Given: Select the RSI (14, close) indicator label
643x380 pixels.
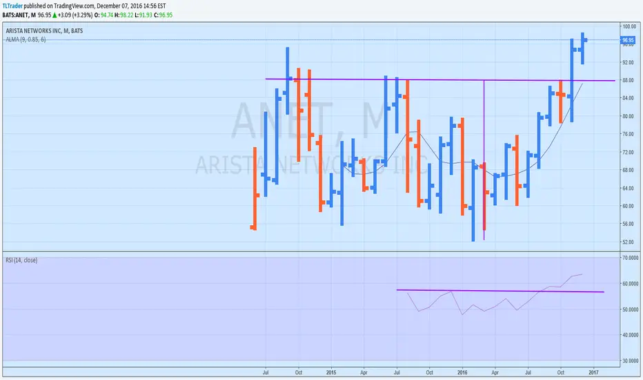Looking at the screenshot, I should point(21,260).
